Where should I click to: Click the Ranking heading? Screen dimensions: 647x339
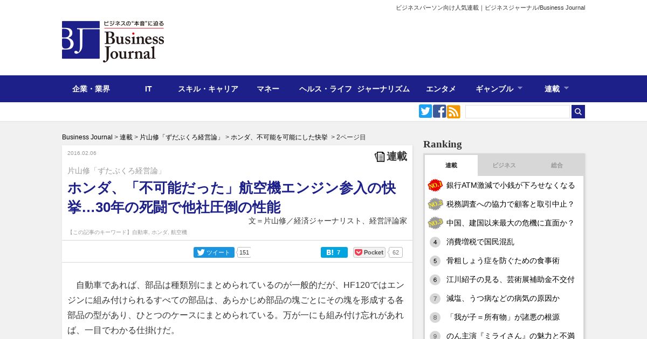coord(443,144)
